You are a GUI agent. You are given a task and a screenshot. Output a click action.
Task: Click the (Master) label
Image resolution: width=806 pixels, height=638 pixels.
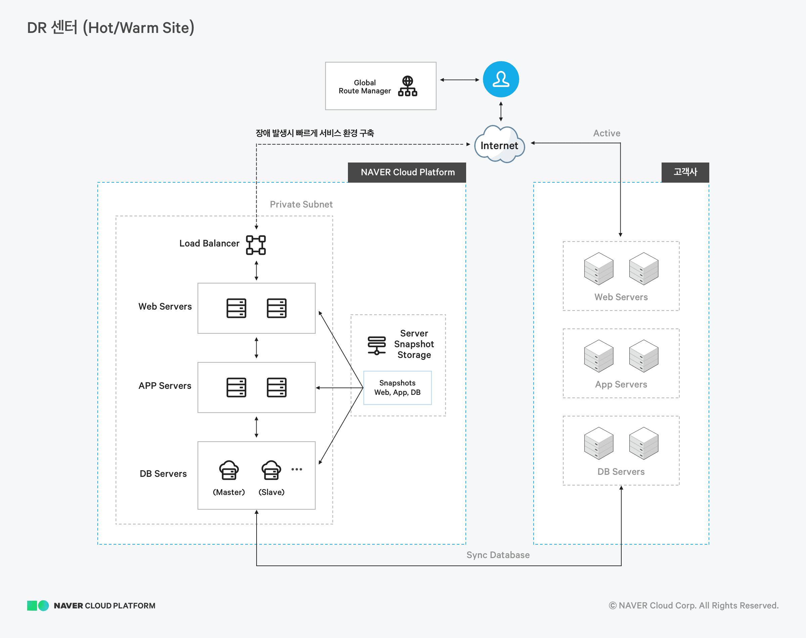click(x=229, y=492)
